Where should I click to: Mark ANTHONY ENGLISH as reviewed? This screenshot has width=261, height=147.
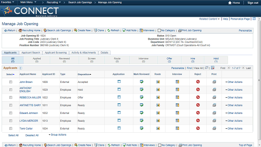142,89
